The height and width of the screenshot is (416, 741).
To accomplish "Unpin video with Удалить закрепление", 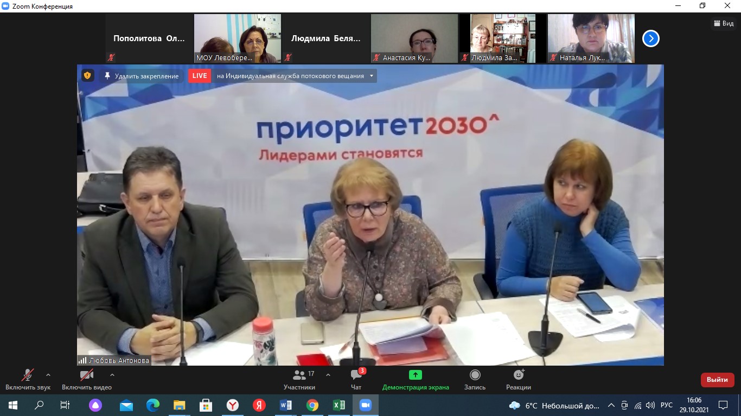I will [x=141, y=76].
